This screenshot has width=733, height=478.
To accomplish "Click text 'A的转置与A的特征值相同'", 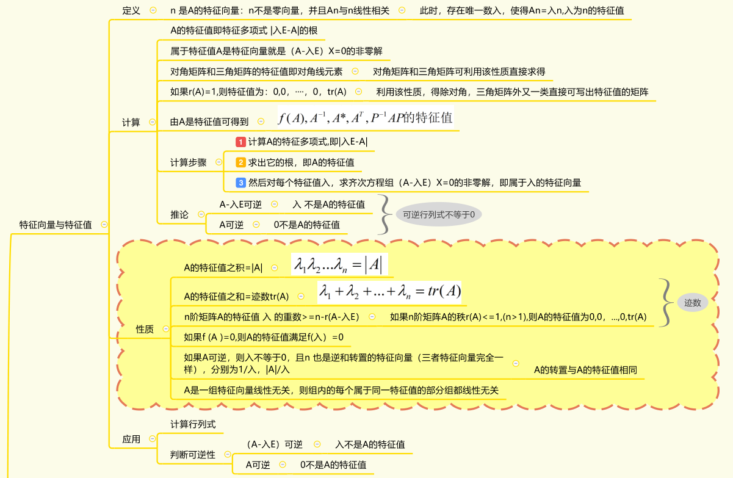I will tap(586, 370).
